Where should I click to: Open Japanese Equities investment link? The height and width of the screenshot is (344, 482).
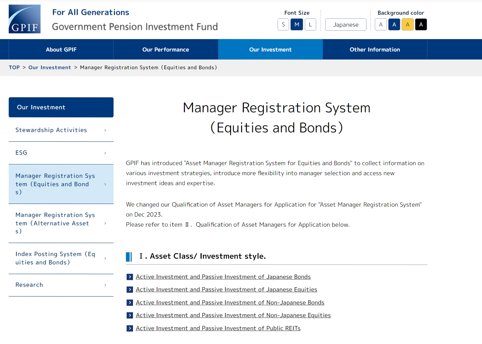pyautogui.click(x=226, y=290)
